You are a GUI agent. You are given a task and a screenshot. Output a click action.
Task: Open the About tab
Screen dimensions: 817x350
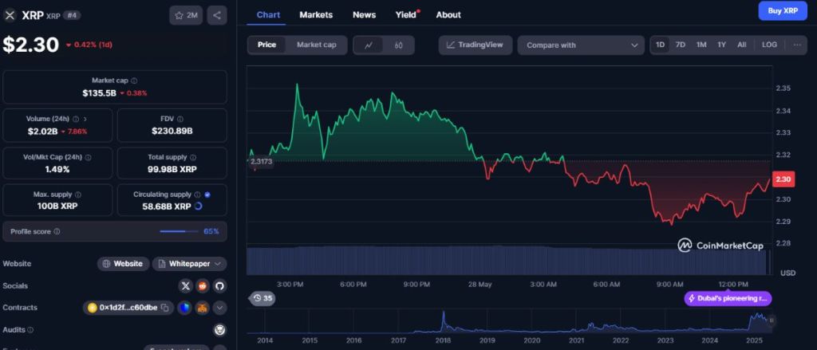448,14
